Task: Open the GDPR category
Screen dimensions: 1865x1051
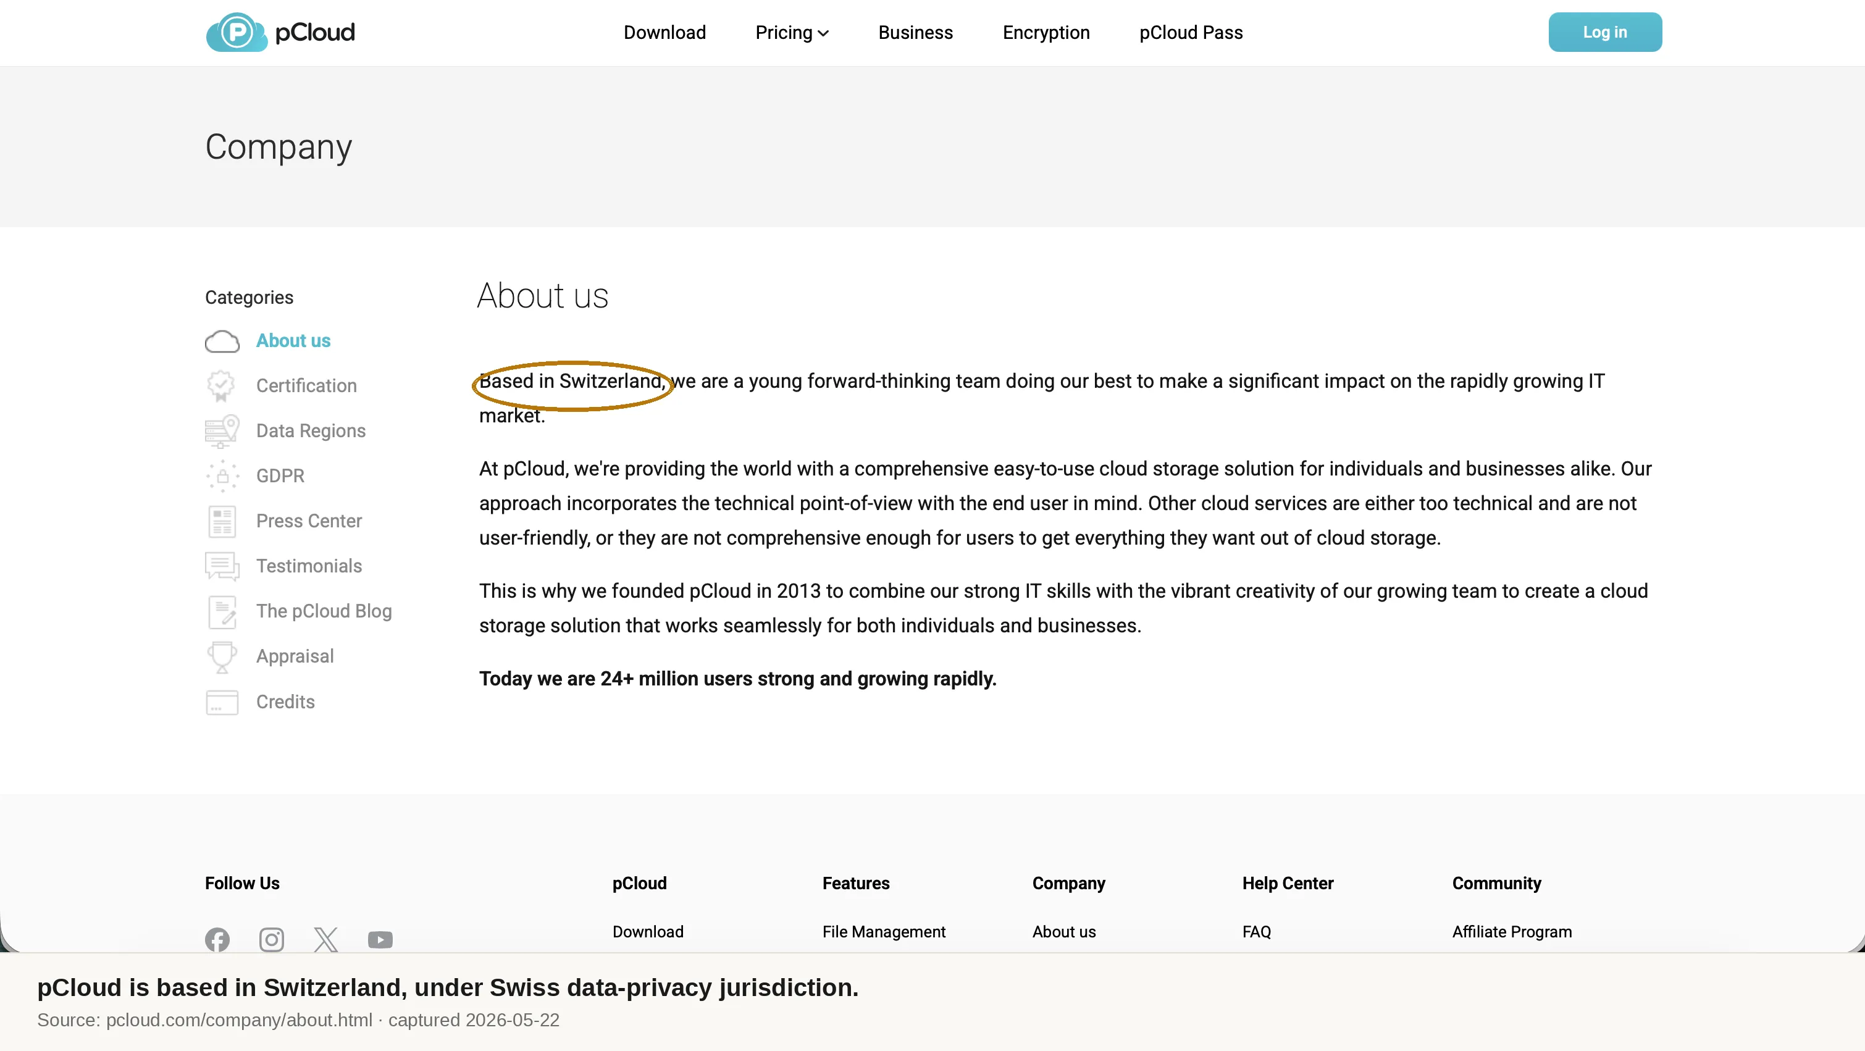Action: (280, 475)
